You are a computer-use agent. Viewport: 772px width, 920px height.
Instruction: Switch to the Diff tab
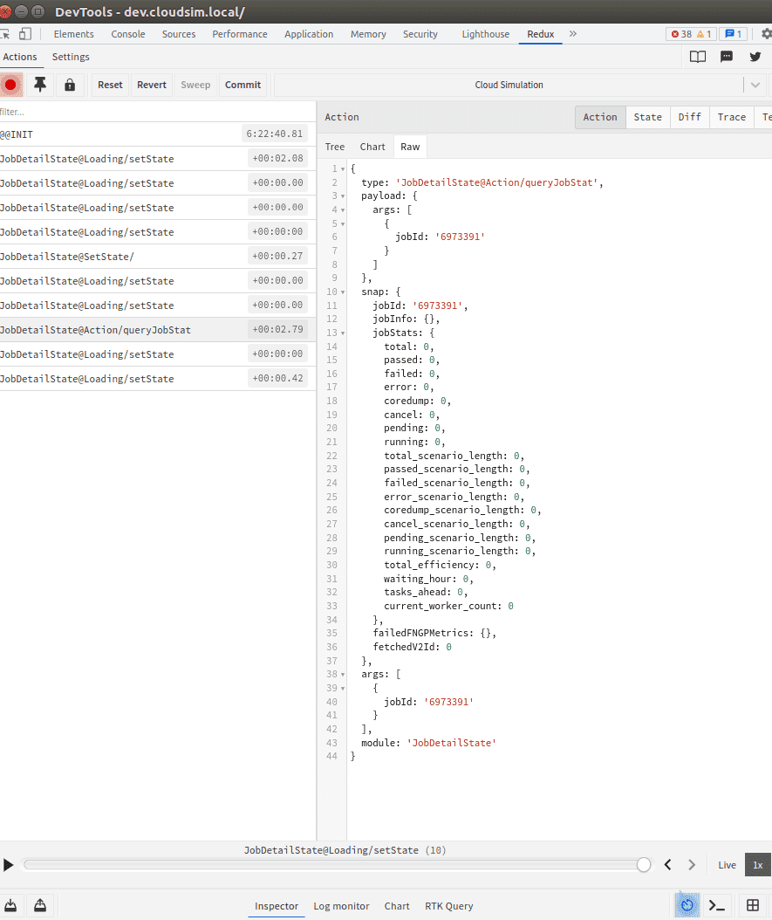click(689, 117)
